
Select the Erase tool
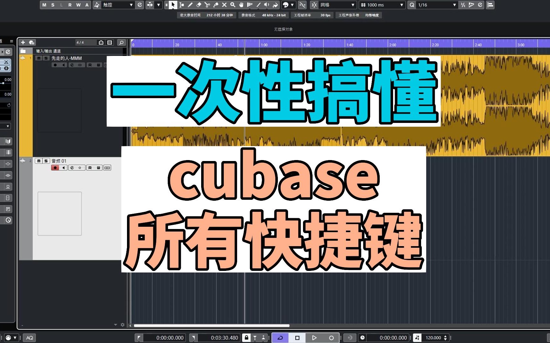pos(199,5)
